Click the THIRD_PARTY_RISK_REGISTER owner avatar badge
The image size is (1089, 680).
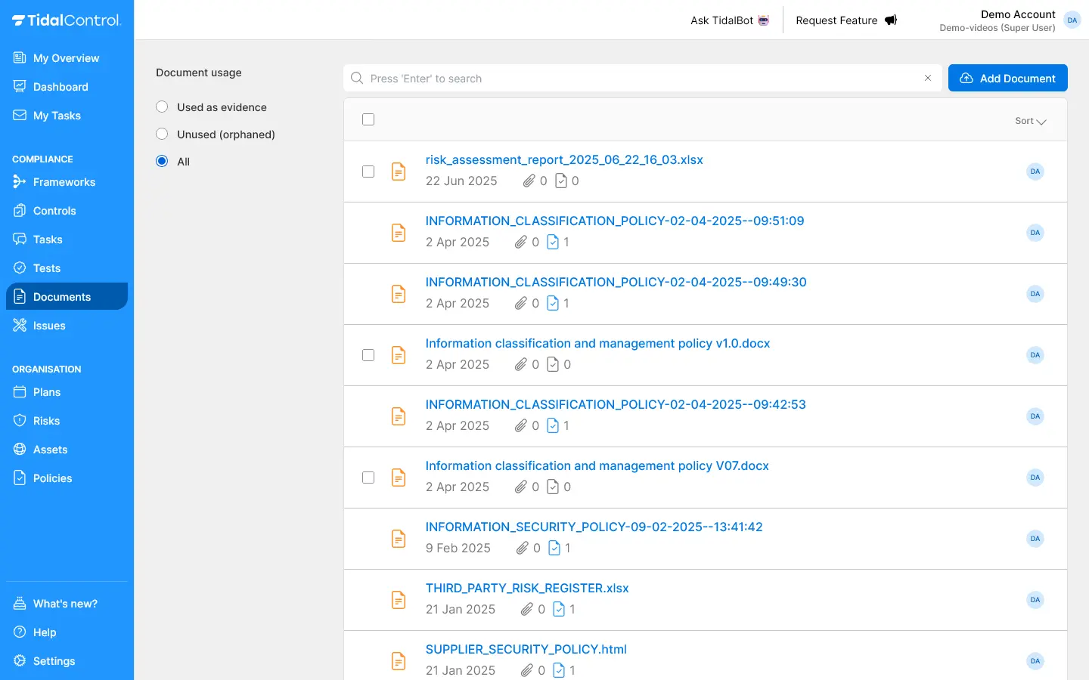[x=1035, y=600]
